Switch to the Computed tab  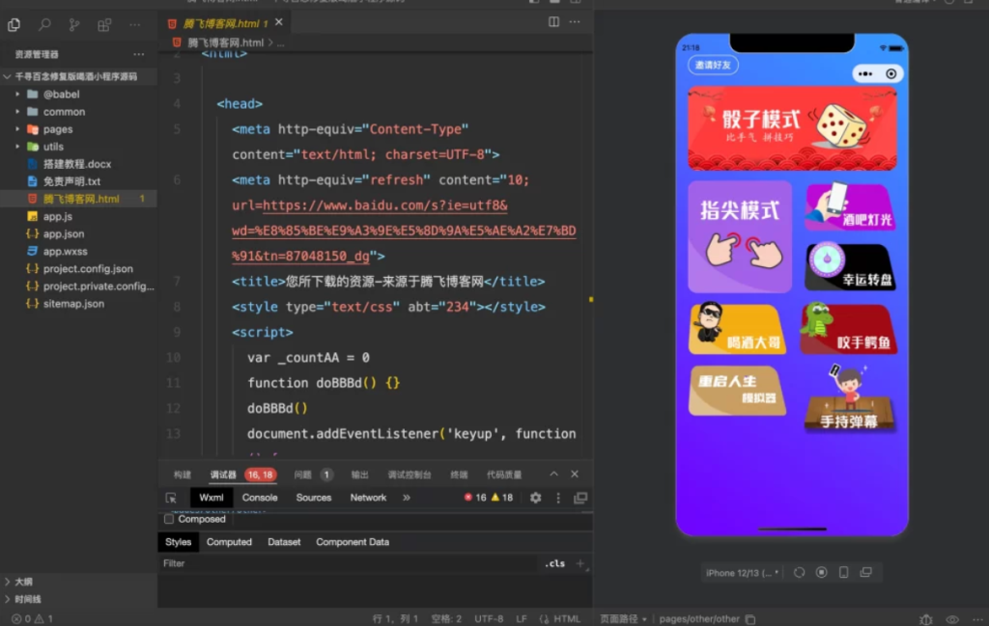[x=229, y=542]
